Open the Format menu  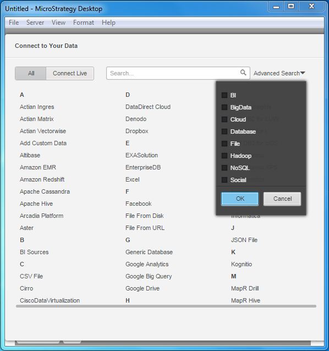tap(84, 23)
